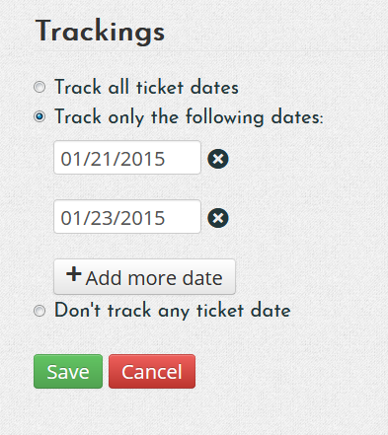Click the plus icon on Add more date
The image size is (388, 435).
pyautogui.click(x=74, y=274)
